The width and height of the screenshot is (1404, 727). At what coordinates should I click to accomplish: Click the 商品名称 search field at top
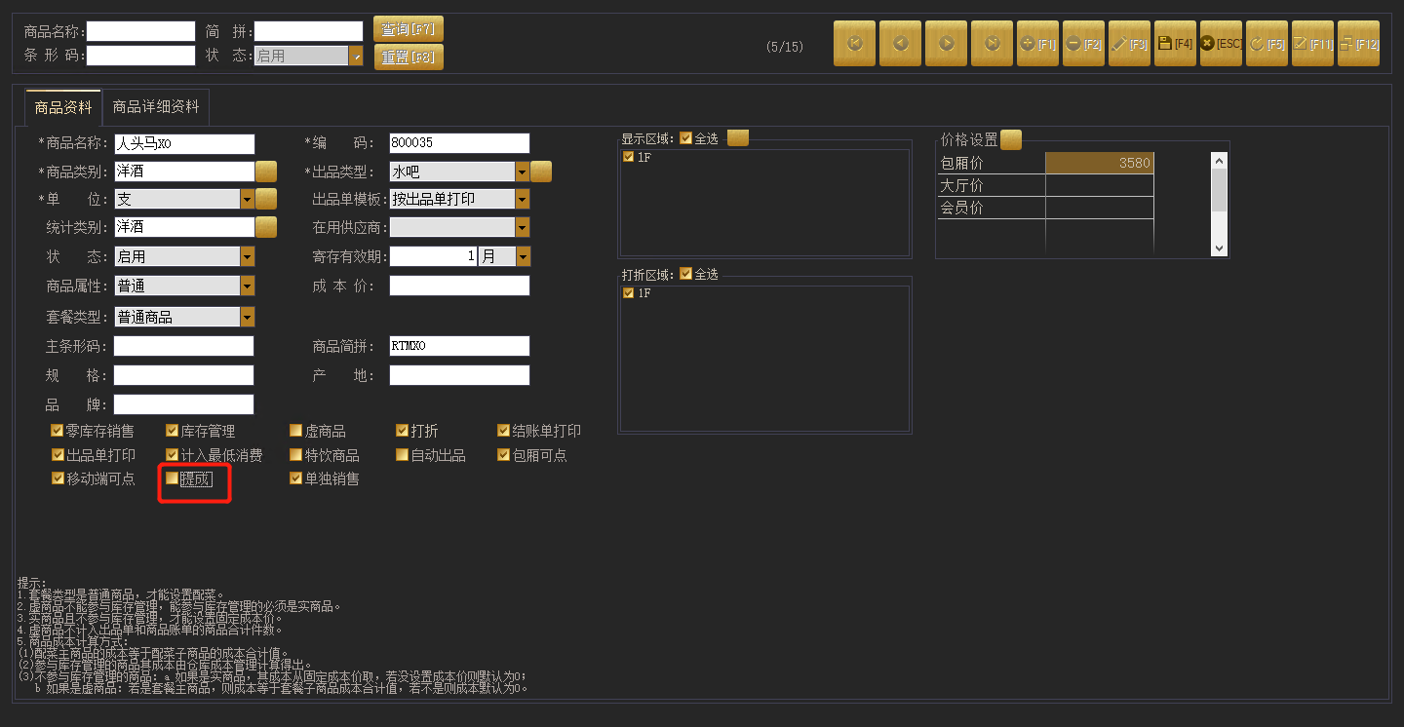(x=141, y=31)
